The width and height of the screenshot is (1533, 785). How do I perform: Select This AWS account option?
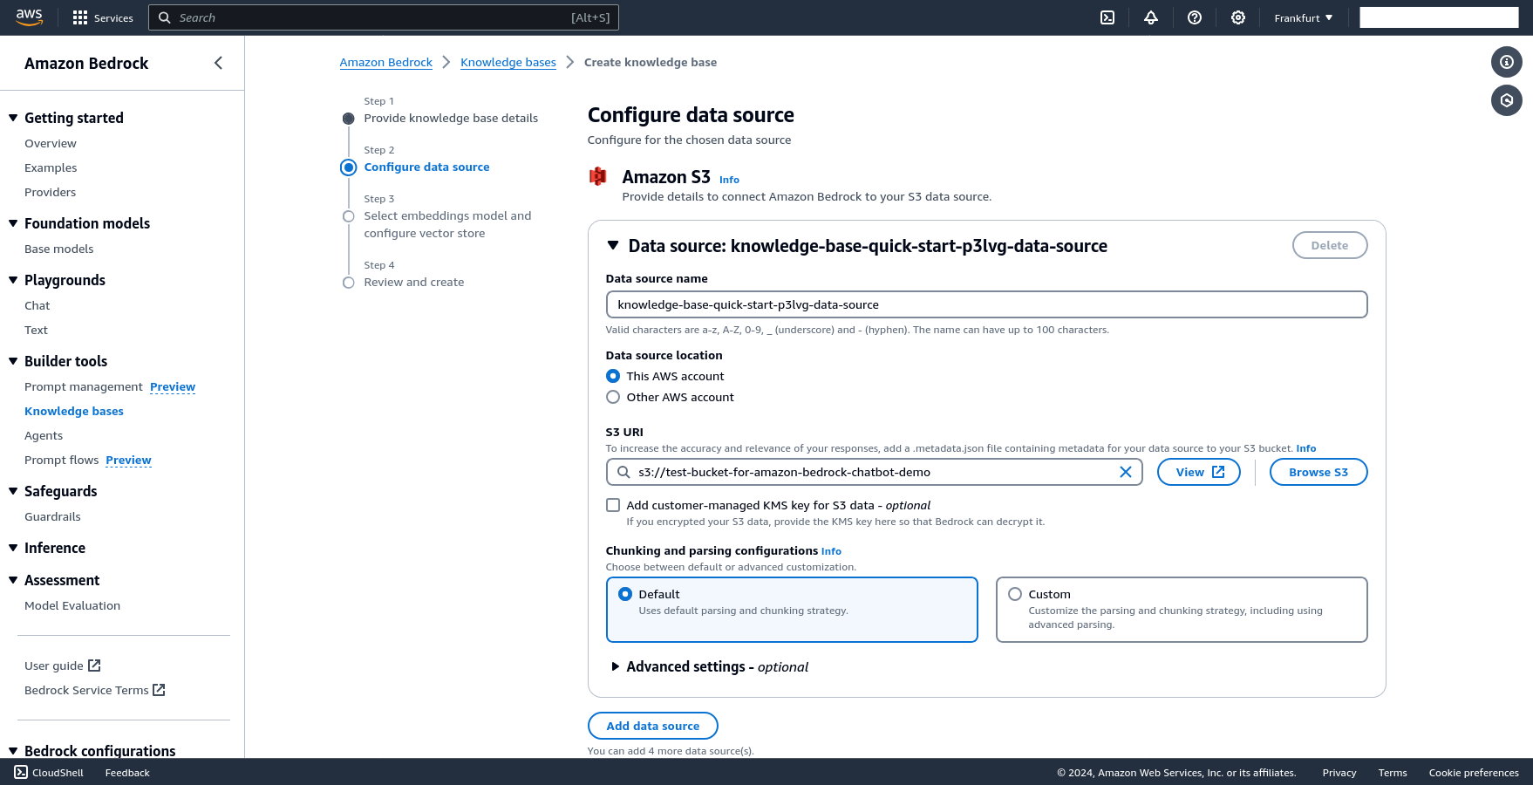coord(613,376)
